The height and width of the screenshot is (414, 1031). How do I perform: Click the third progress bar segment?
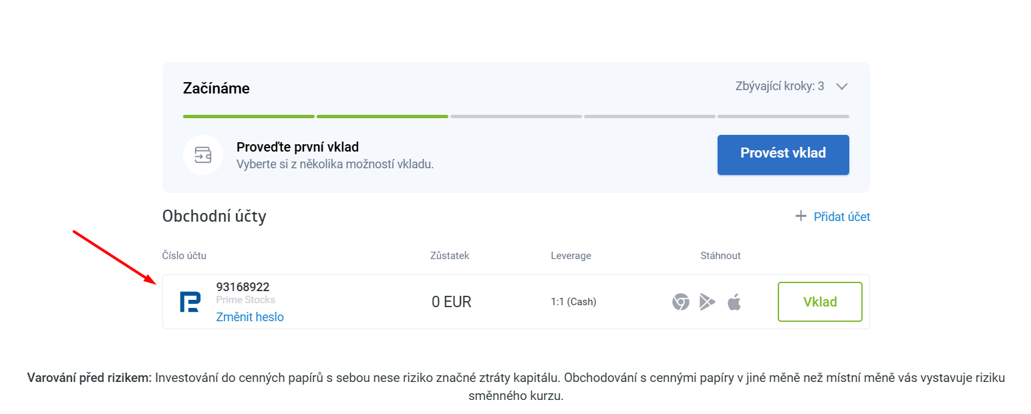click(516, 116)
